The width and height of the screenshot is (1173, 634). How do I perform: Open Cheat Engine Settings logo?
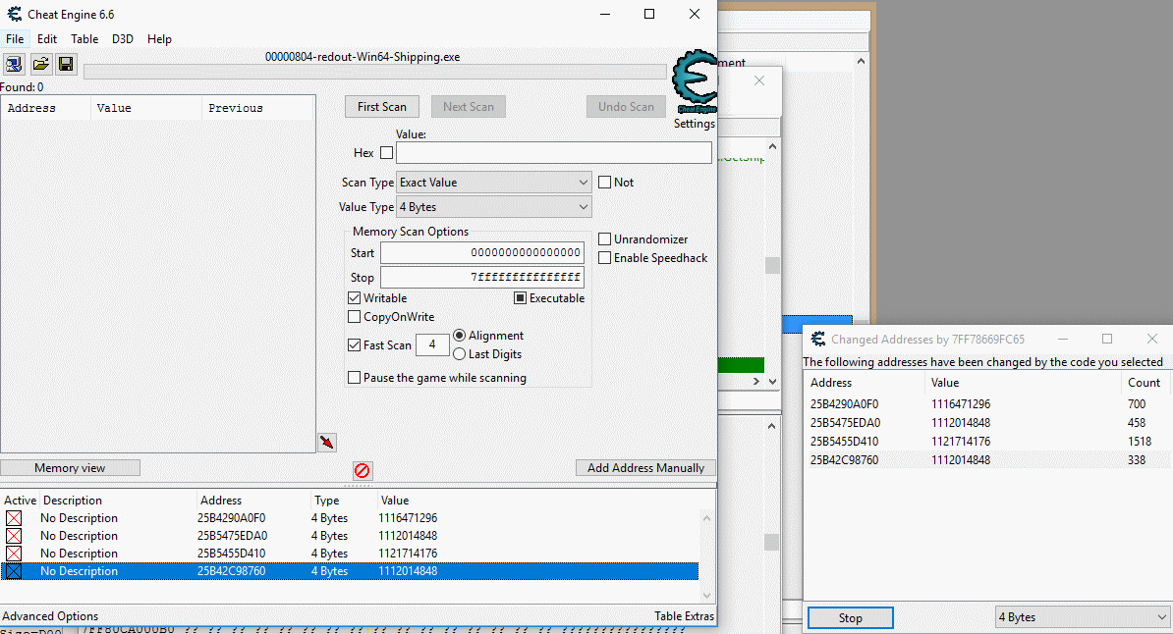click(x=695, y=85)
